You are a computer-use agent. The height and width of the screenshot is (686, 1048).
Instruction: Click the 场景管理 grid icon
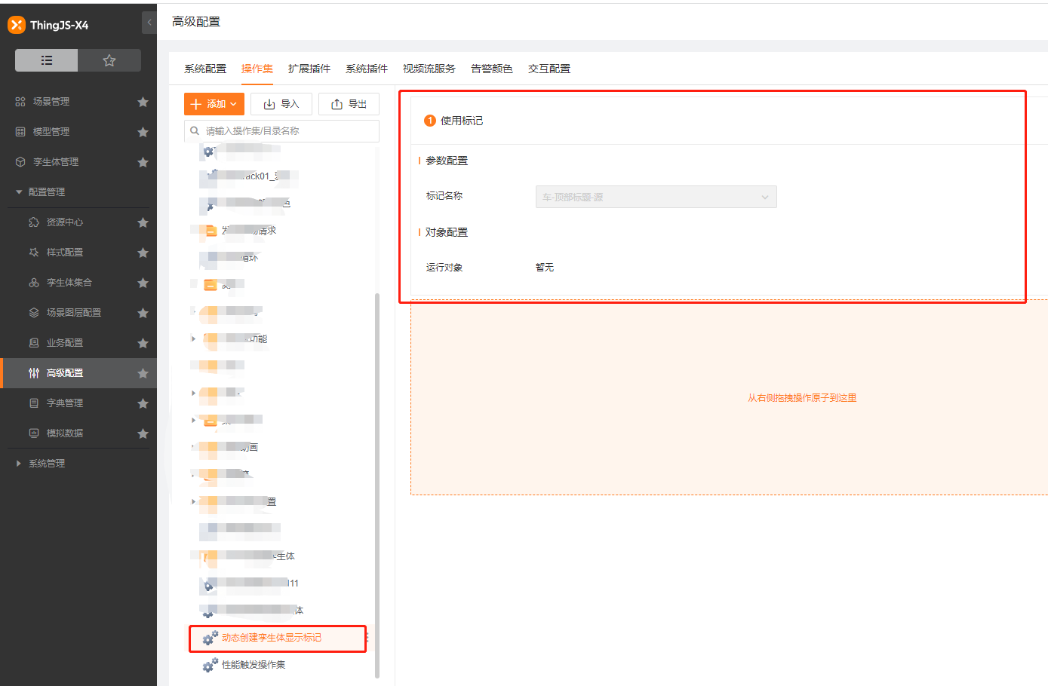20,102
